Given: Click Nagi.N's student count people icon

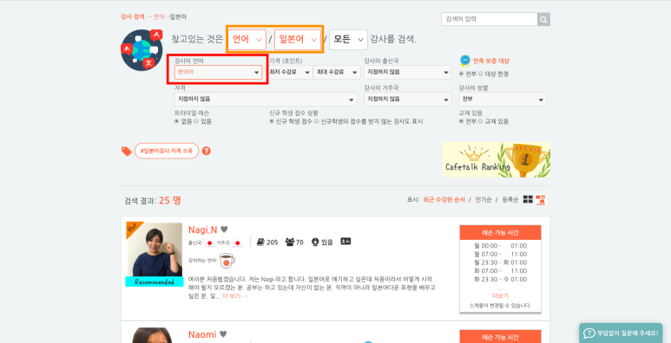Looking at the screenshot, I should point(290,243).
